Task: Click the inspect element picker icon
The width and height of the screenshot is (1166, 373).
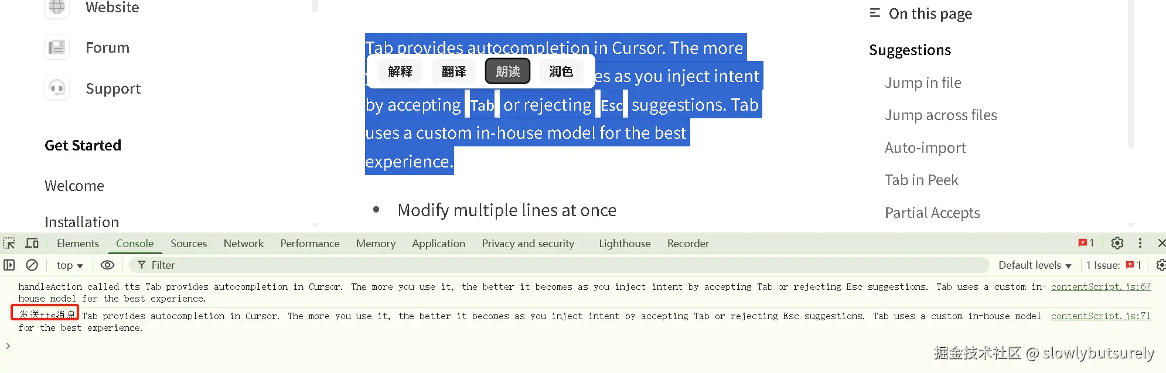Action: (x=9, y=243)
